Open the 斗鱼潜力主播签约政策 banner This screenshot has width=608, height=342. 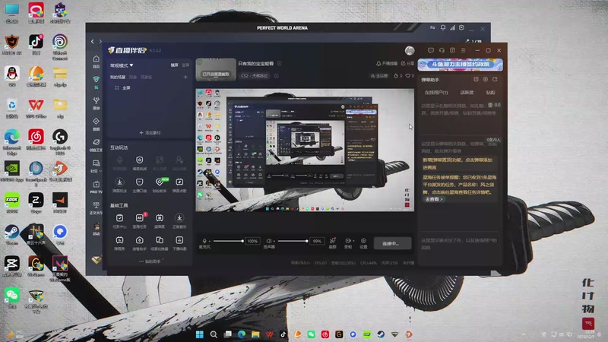(461, 65)
